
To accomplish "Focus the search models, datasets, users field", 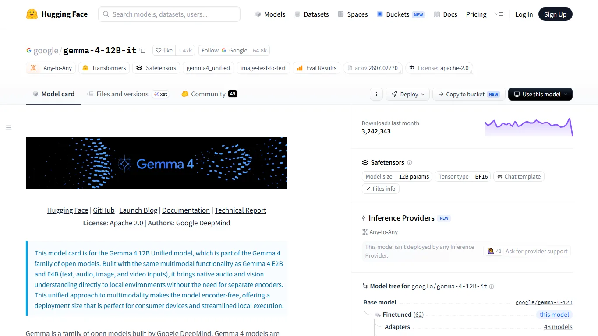I will click(x=169, y=14).
